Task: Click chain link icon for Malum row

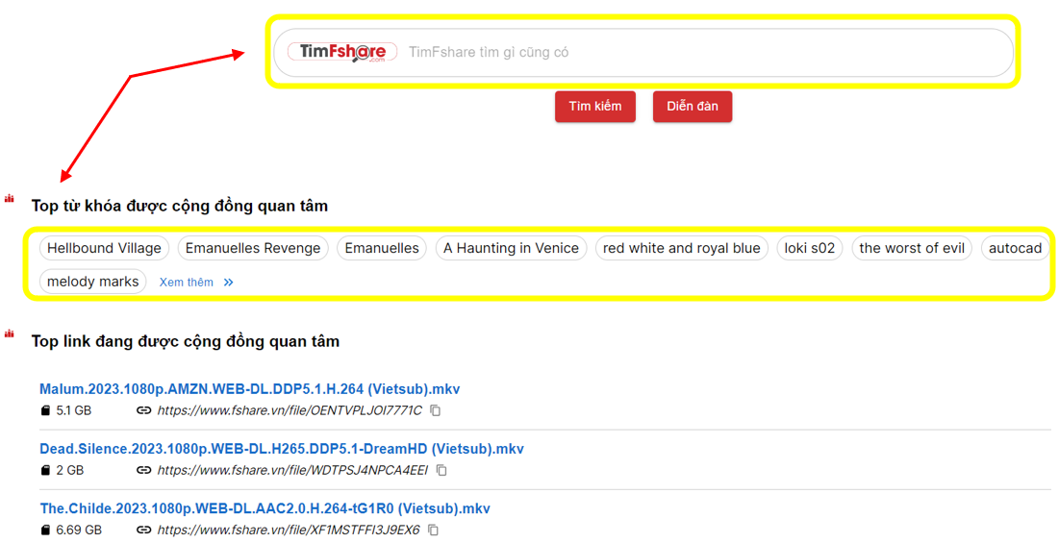Action: (x=144, y=410)
